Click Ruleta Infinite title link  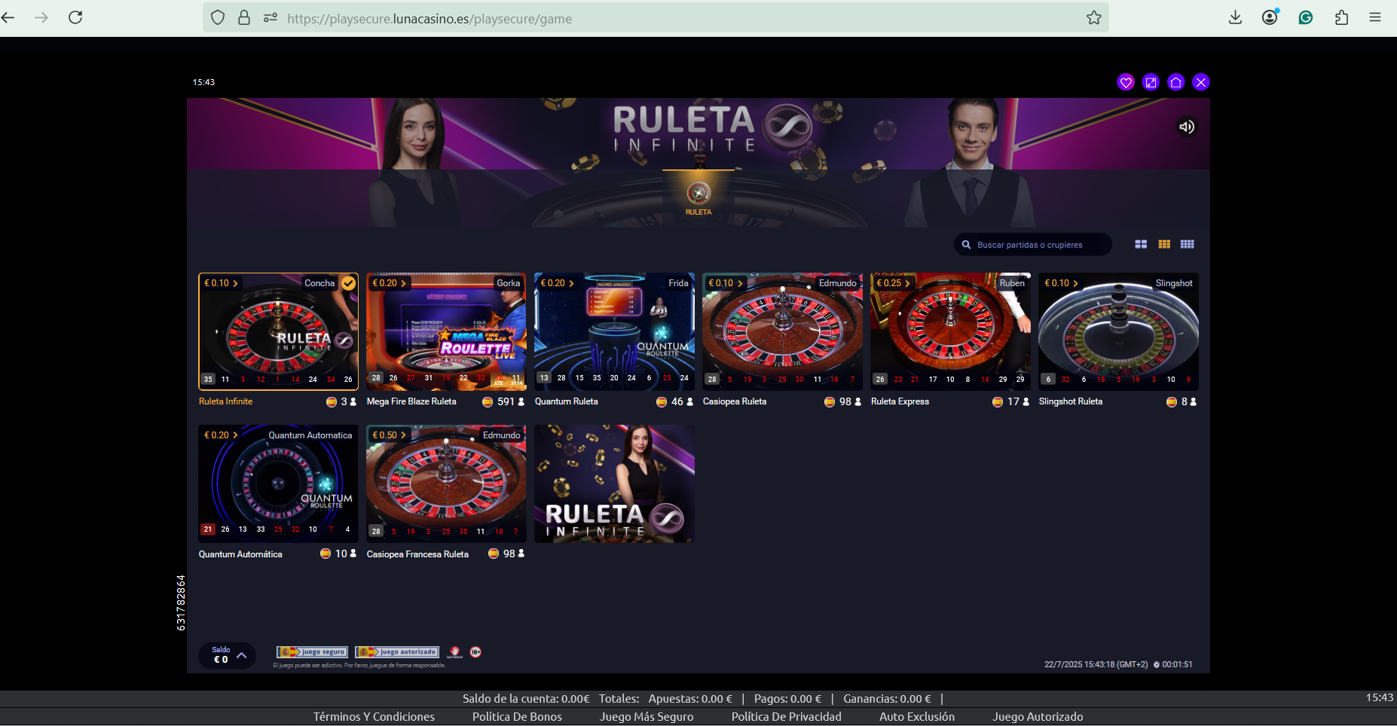[225, 401]
